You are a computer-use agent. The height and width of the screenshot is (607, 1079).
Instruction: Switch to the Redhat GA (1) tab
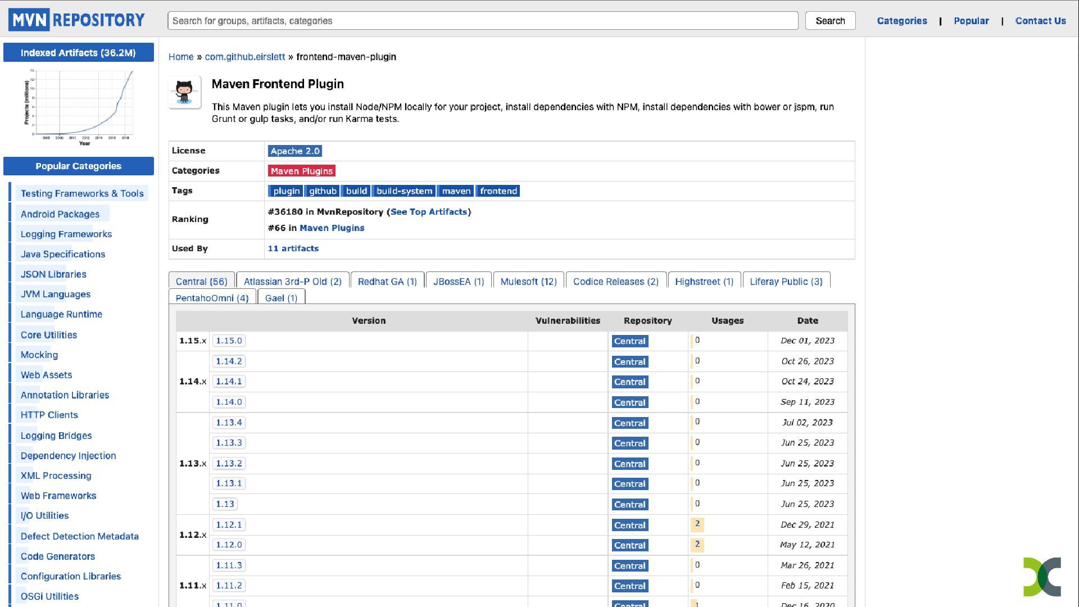pyautogui.click(x=387, y=282)
